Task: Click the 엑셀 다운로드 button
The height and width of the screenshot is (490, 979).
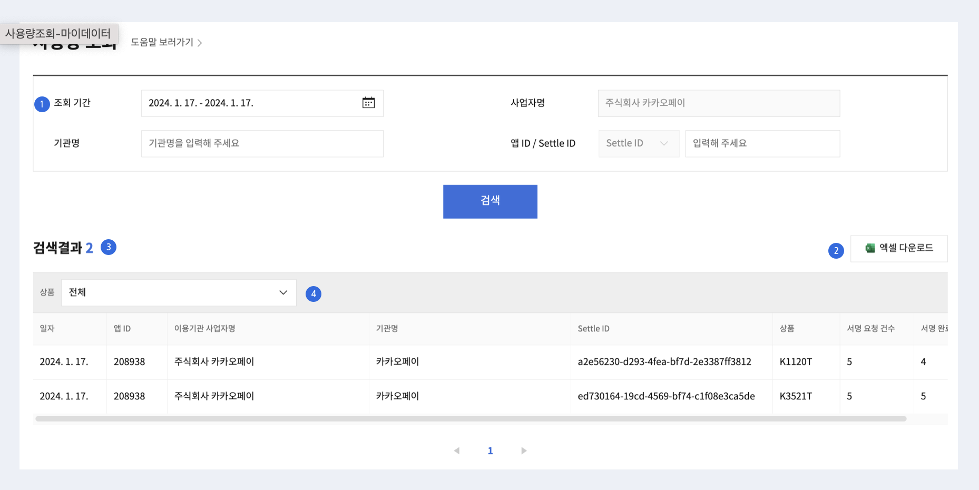Action: (x=899, y=248)
